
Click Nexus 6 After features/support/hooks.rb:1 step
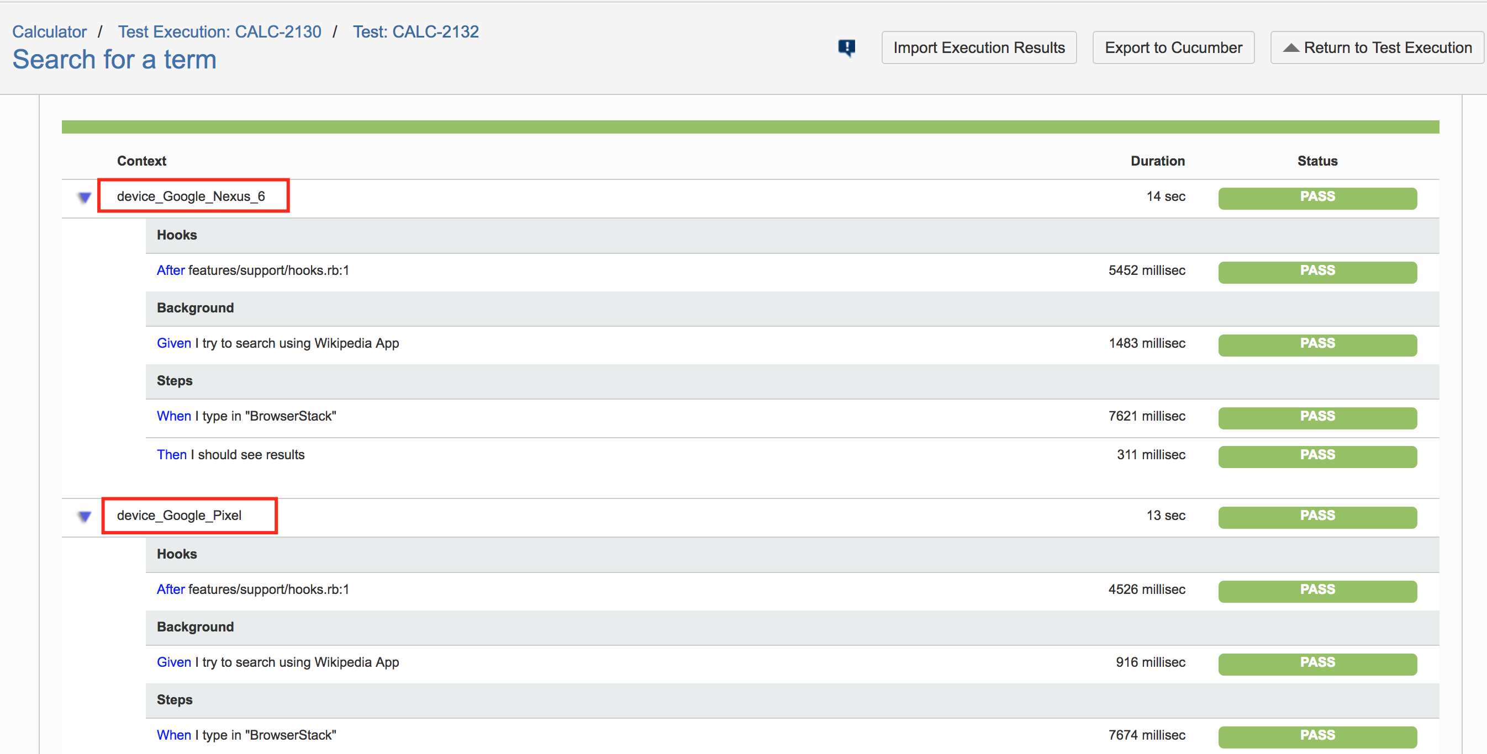(x=253, y=270)
